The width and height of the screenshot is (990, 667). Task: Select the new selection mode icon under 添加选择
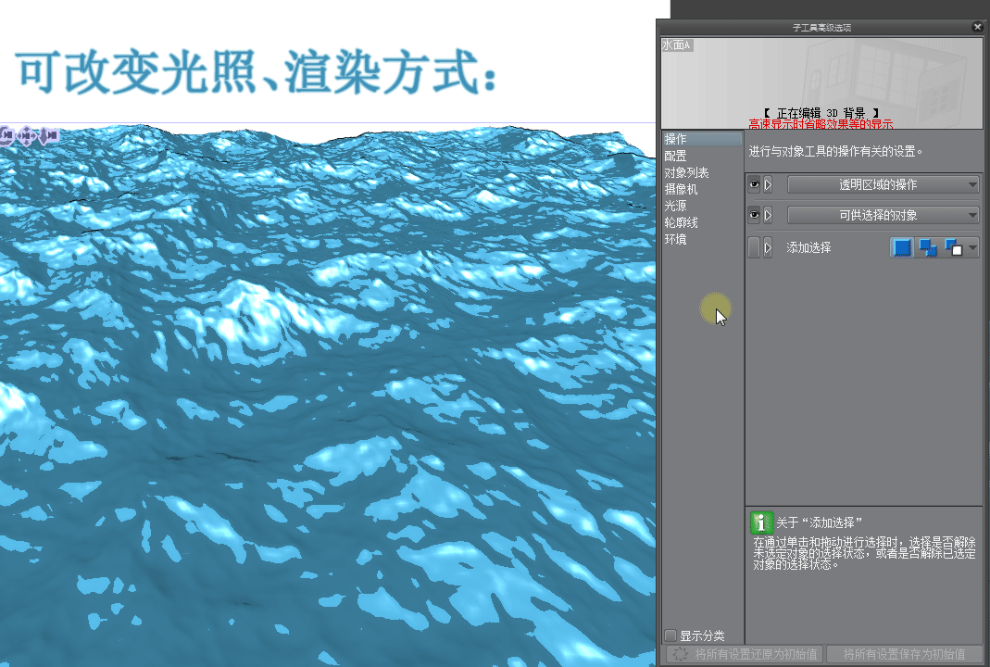pyautogui.click(x=901, y=247)
